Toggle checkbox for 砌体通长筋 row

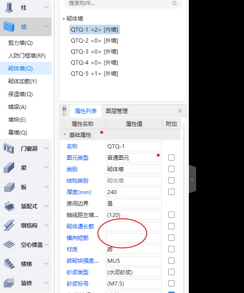[x=171, y=226]
